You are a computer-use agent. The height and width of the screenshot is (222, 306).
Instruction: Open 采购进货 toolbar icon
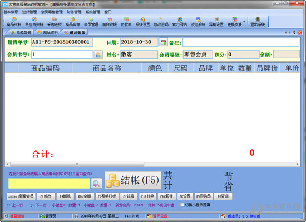55,22
